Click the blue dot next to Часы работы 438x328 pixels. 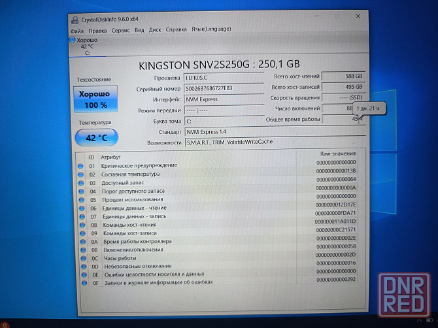(x=82, y=257)
